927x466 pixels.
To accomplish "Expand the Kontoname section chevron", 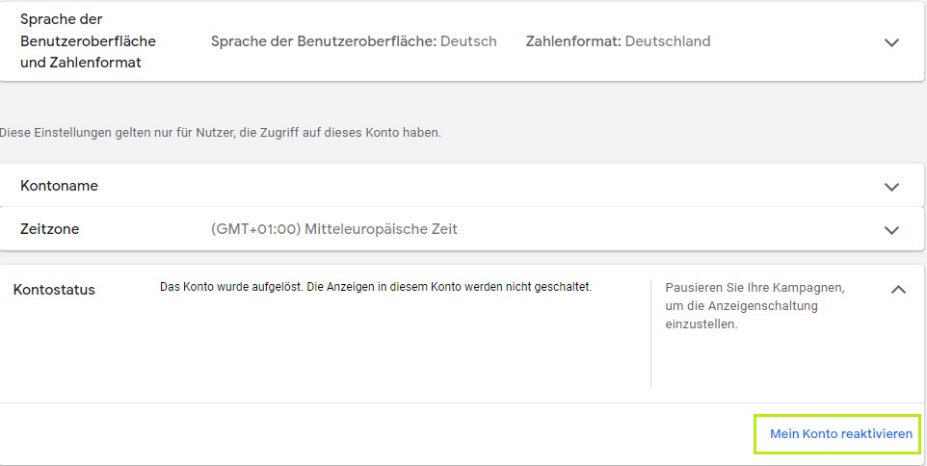I will (891, 187).
